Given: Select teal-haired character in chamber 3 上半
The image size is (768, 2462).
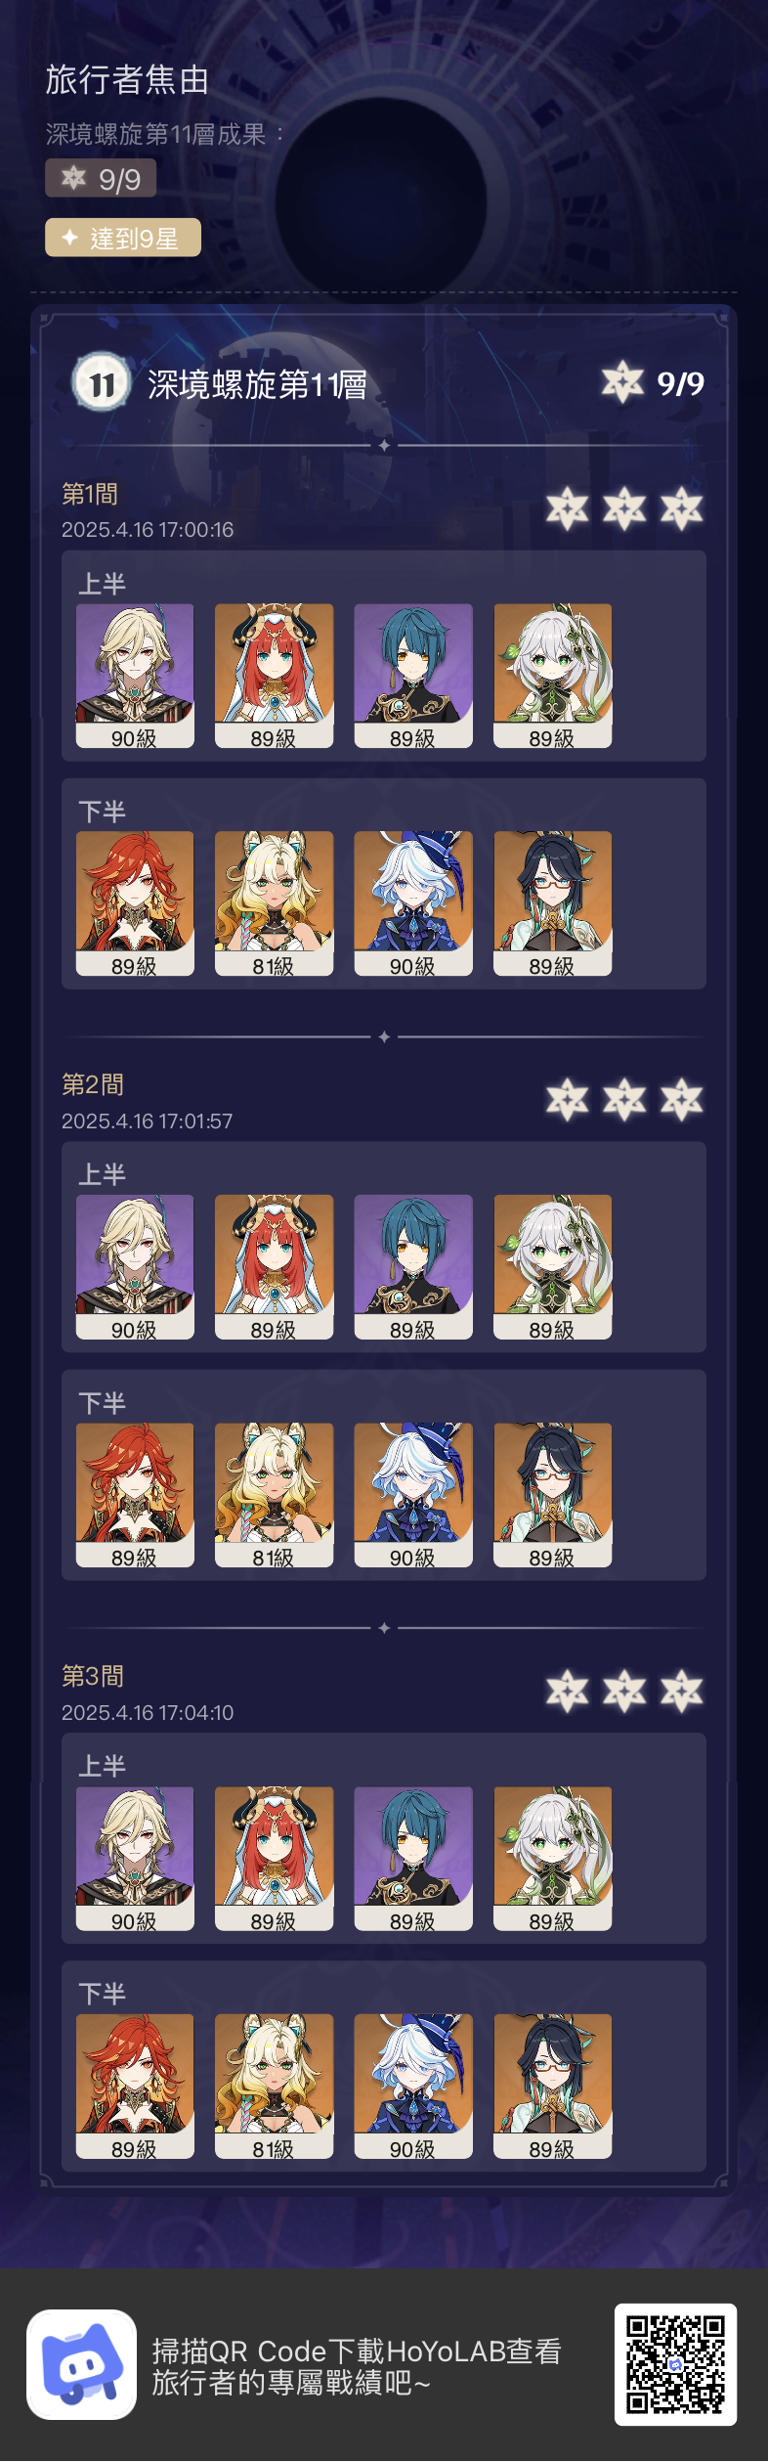Looking at the screenshot, I should coord(413,1859).
